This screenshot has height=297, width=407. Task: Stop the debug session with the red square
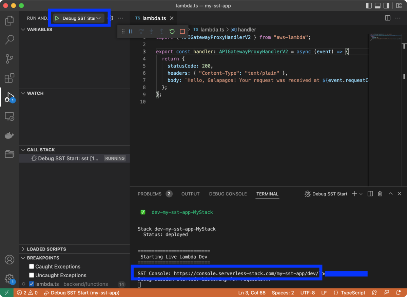(x=182, y=31)
